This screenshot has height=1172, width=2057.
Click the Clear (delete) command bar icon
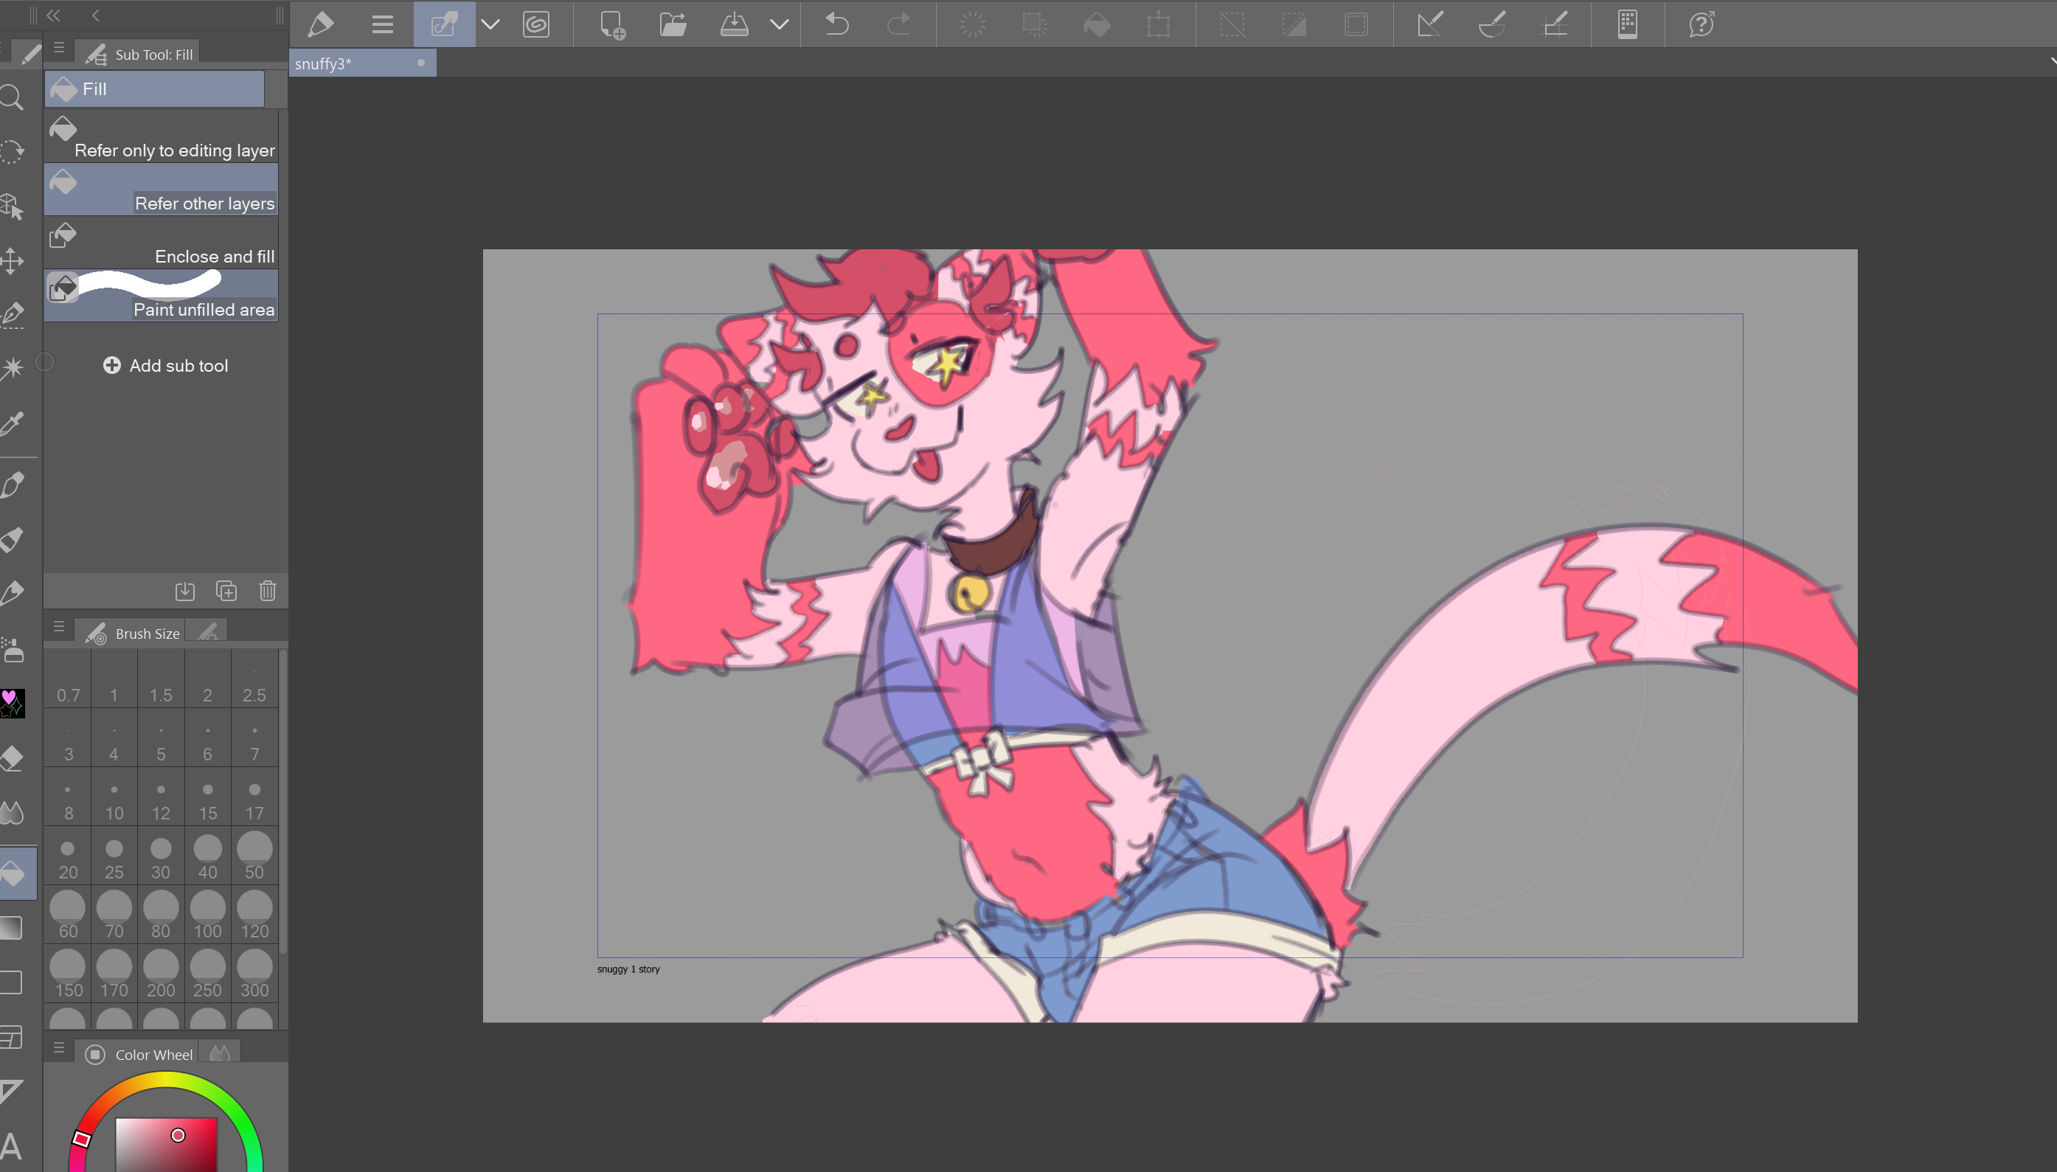click(x=972, y=24)
